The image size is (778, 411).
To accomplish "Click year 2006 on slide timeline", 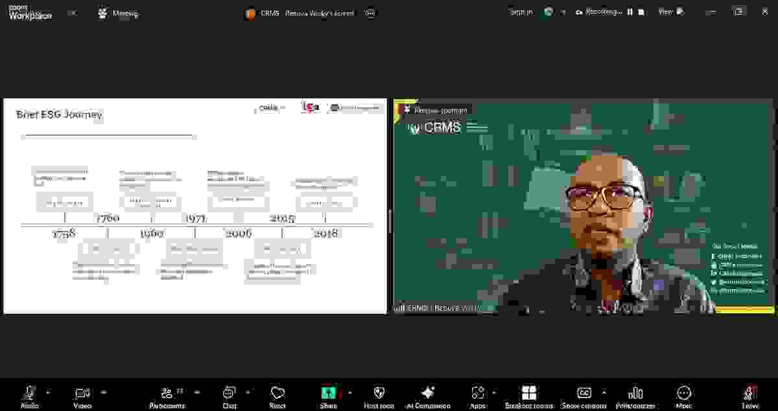I will click(239, 234).
